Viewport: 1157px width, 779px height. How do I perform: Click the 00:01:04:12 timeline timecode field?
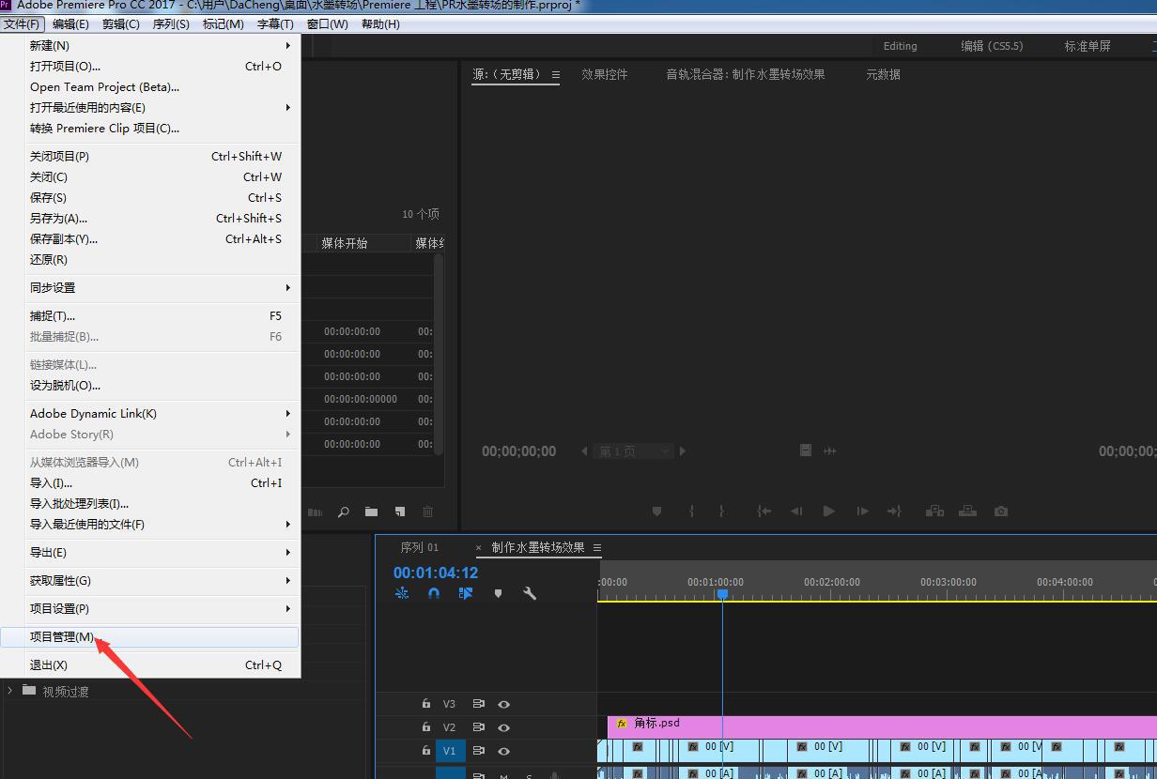click(x=435, y=573)
